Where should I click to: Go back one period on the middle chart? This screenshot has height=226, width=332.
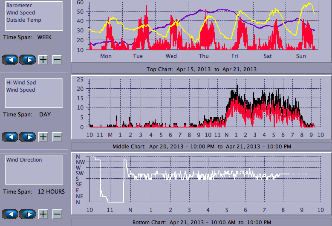(x=10, y=137)
